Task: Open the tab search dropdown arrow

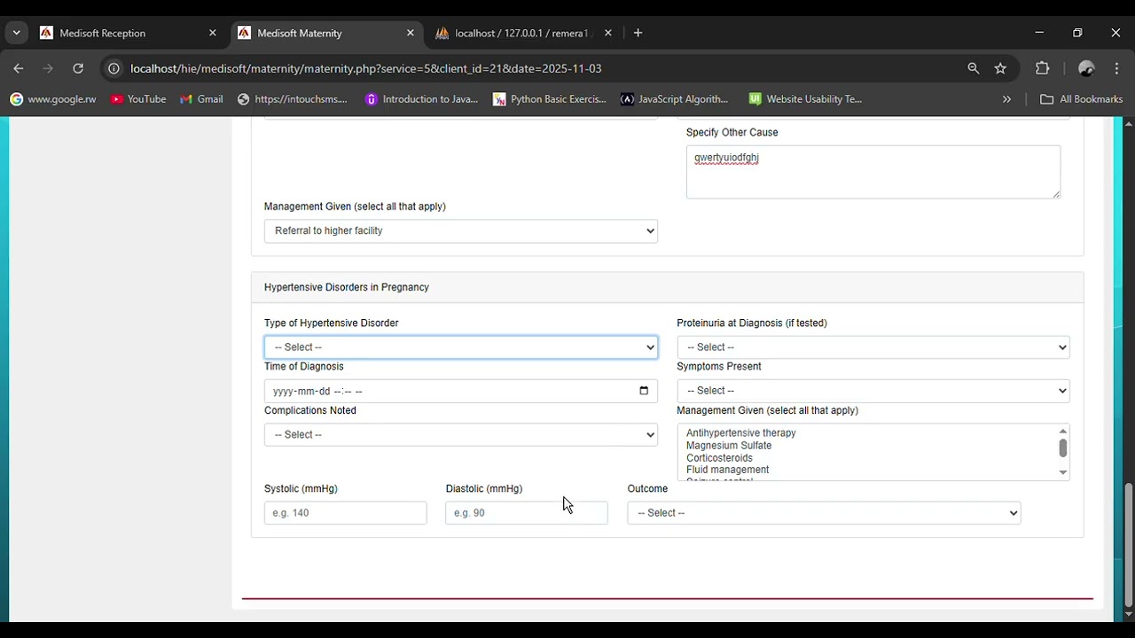Action: coord(16,33)
